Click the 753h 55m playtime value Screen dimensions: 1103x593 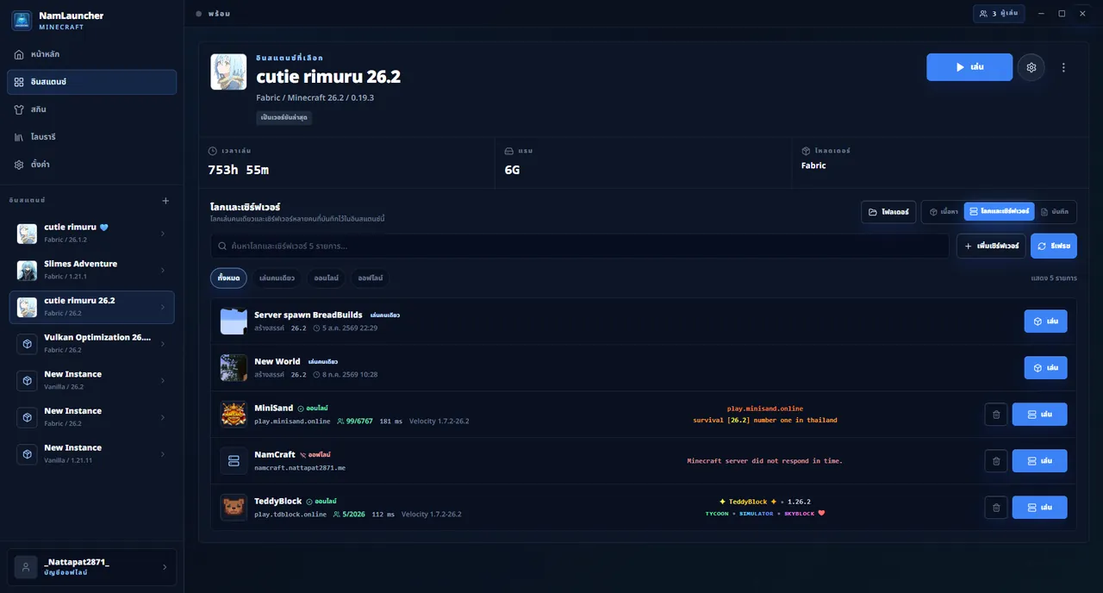[x=239, y=170]
